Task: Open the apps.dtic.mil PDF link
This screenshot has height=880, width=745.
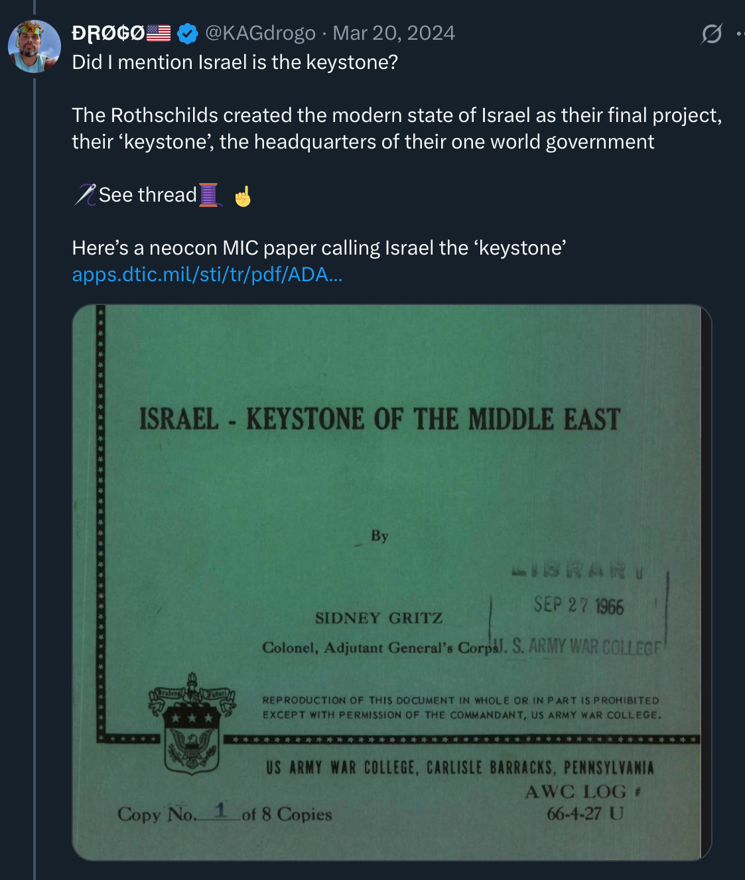Action: point(207,275)
